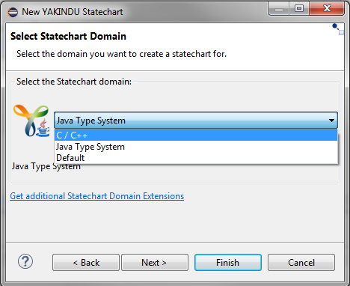The image size is (350, 286).
Task: Click the Java Type System description below the list
Action: (46, 166)
